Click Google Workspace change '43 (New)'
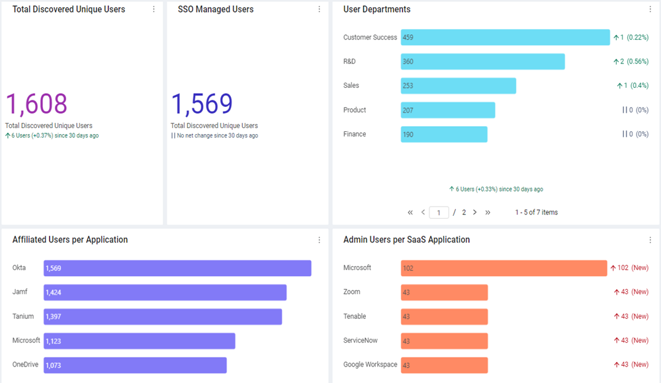This screenshot has height=383, width=661. pyautogui.click(x=631, y=365)
